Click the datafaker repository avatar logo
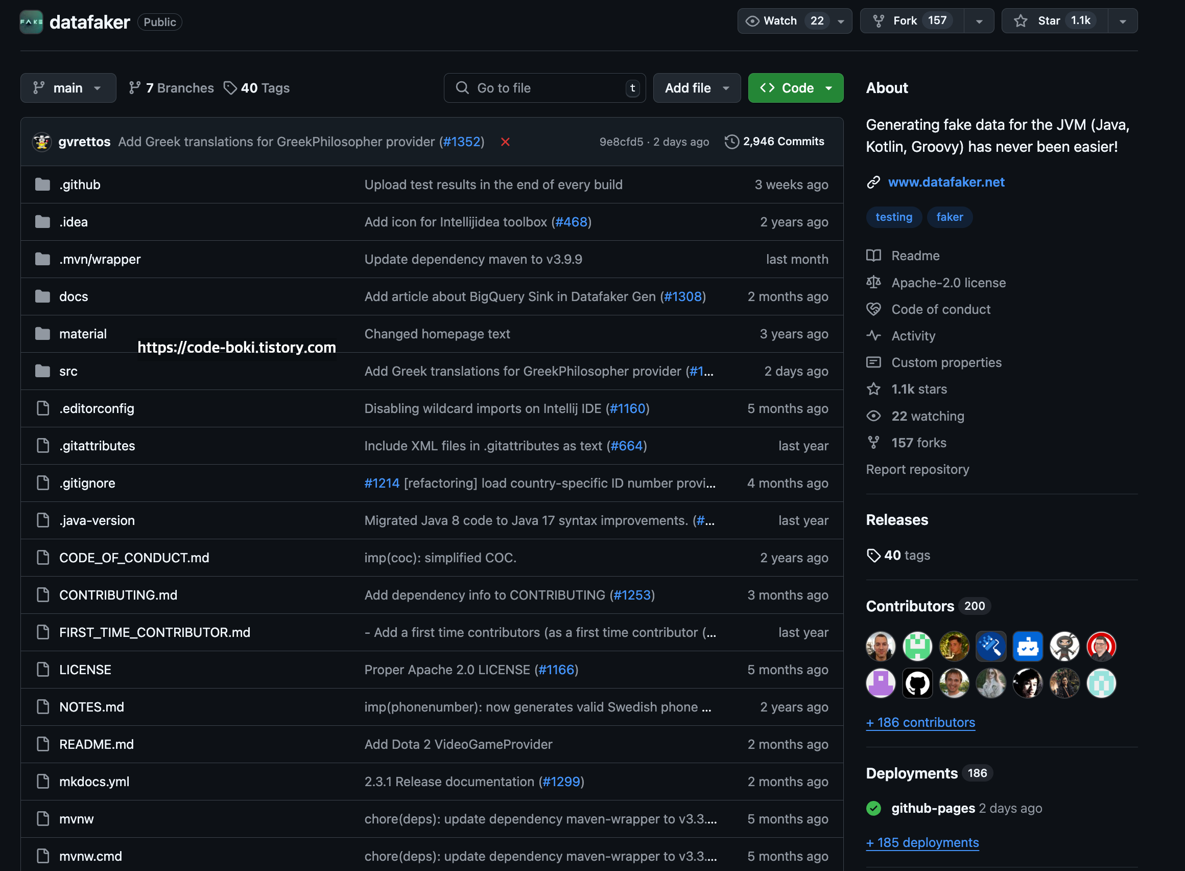The height and width of the screenshot is (871, 1185). pyautogui.click(x=31, y=21)
